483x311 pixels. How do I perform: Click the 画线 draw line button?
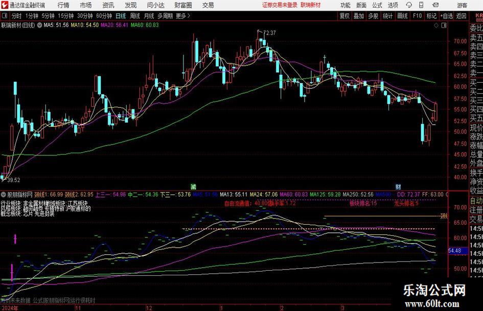click(x=402, y=16)
